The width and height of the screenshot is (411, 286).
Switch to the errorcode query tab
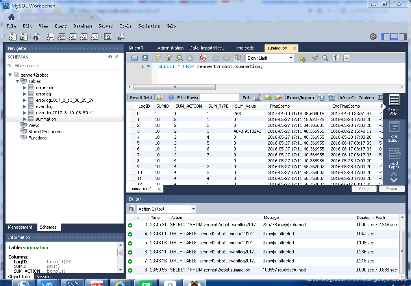click(245, 48)
